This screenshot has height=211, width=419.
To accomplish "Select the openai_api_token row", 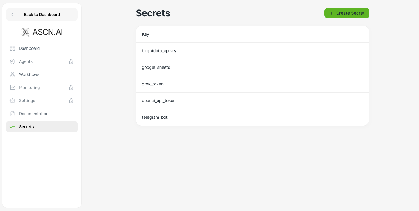I will [253, 101].
